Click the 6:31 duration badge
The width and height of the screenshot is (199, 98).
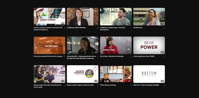(x=63, y=81)
